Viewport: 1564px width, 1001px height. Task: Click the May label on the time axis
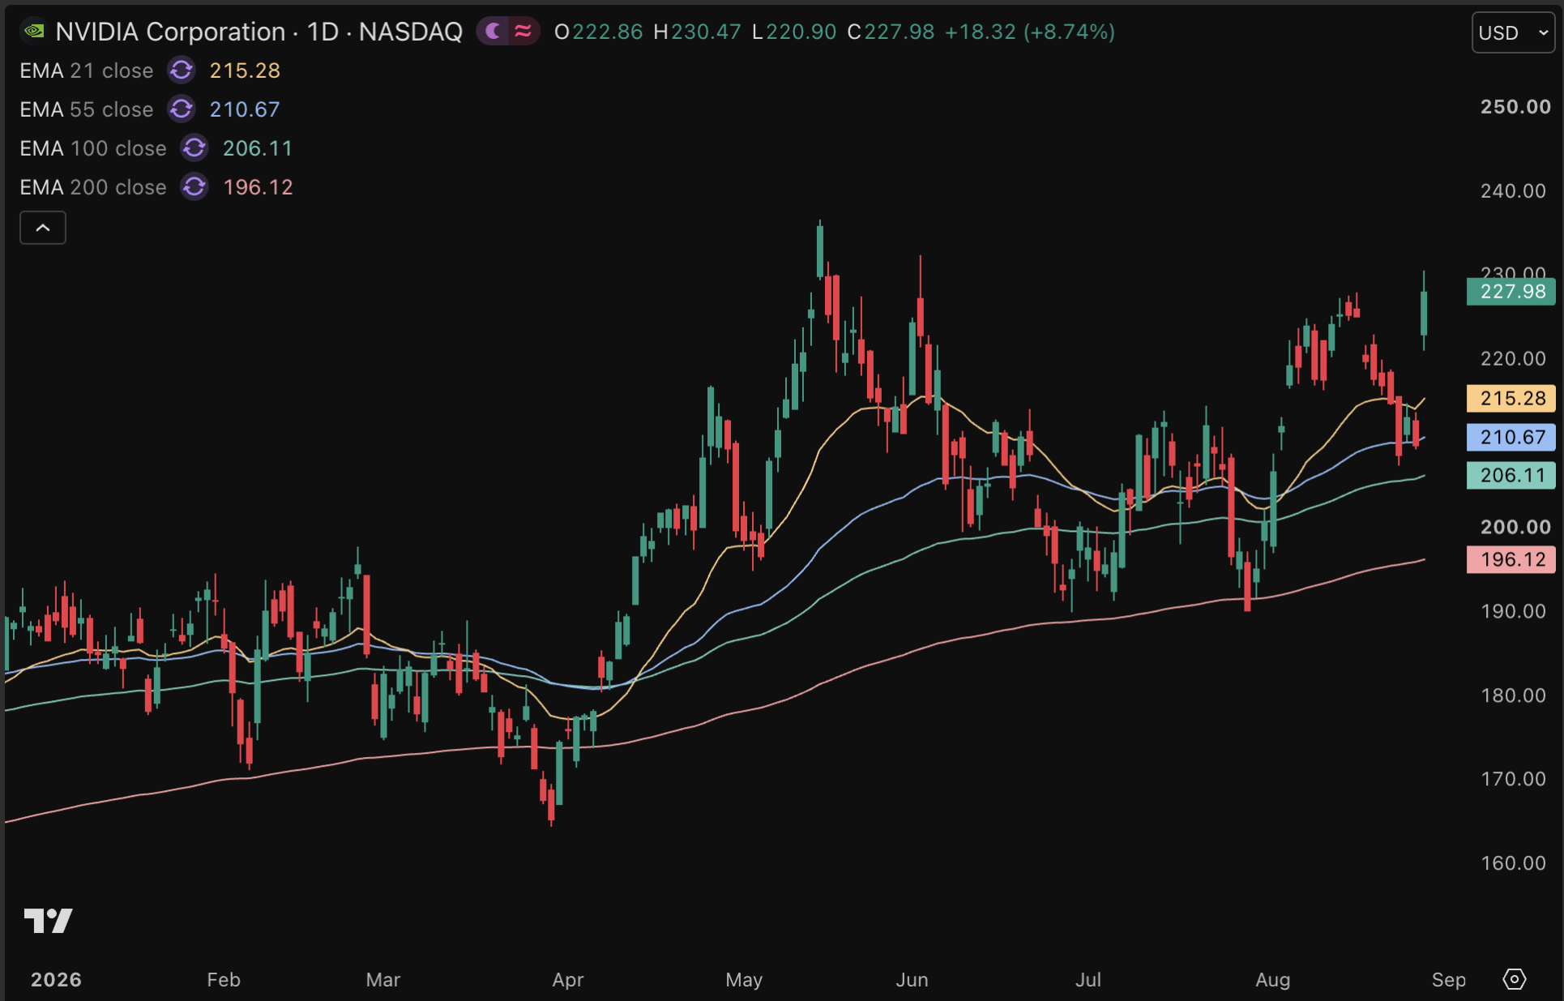(744, 980)
